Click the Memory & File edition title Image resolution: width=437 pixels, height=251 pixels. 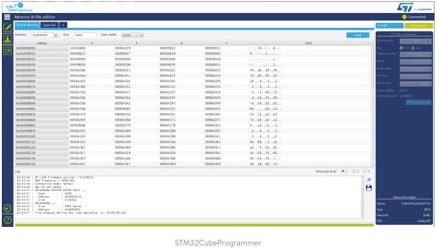click(35, 17)
